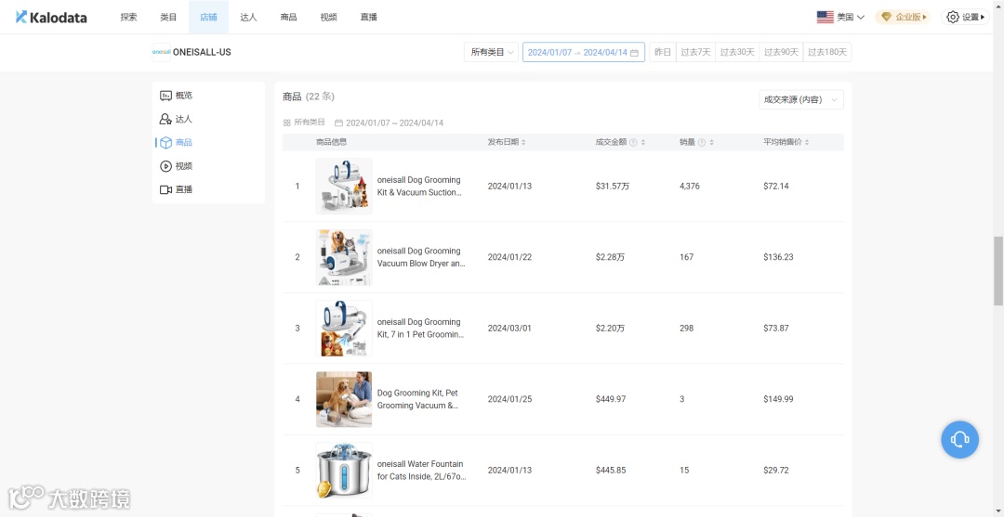Click the $449.97 sales amount cell
This screenshot has height=517, width=1004.
coord(610,399)
